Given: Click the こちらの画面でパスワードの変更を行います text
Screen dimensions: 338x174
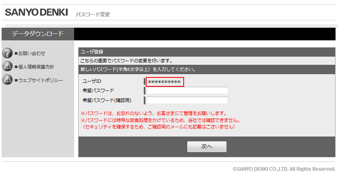Looking at the screenshot, I should (x=127, y=61).
